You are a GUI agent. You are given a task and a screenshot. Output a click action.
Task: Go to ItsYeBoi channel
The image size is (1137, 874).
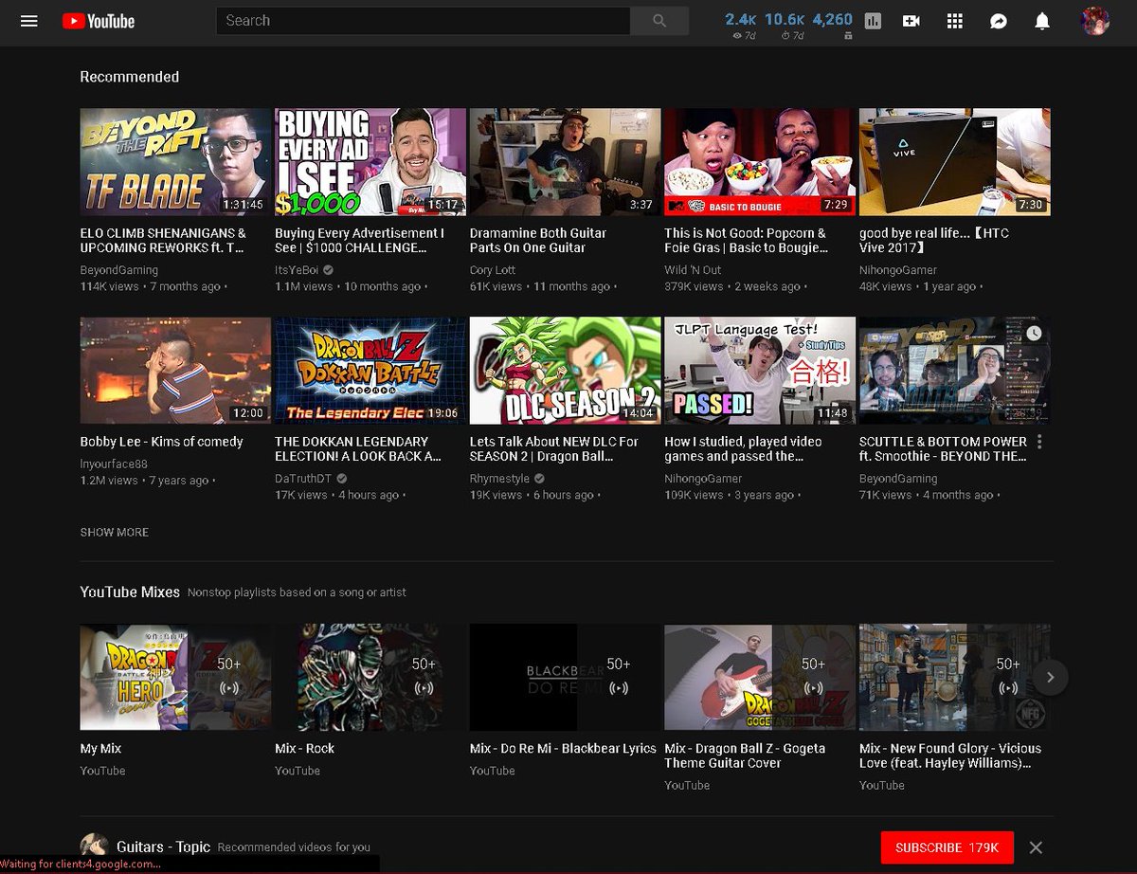[x=298, y=270]
